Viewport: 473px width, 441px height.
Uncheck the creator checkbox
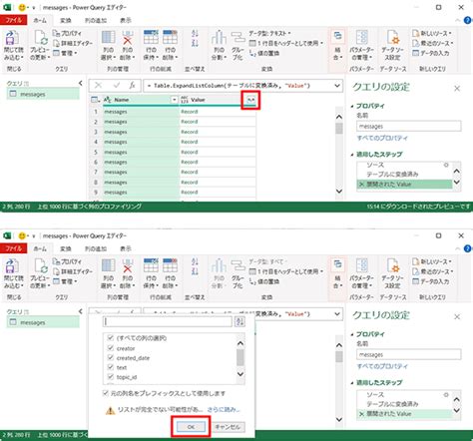click(111, 348)
